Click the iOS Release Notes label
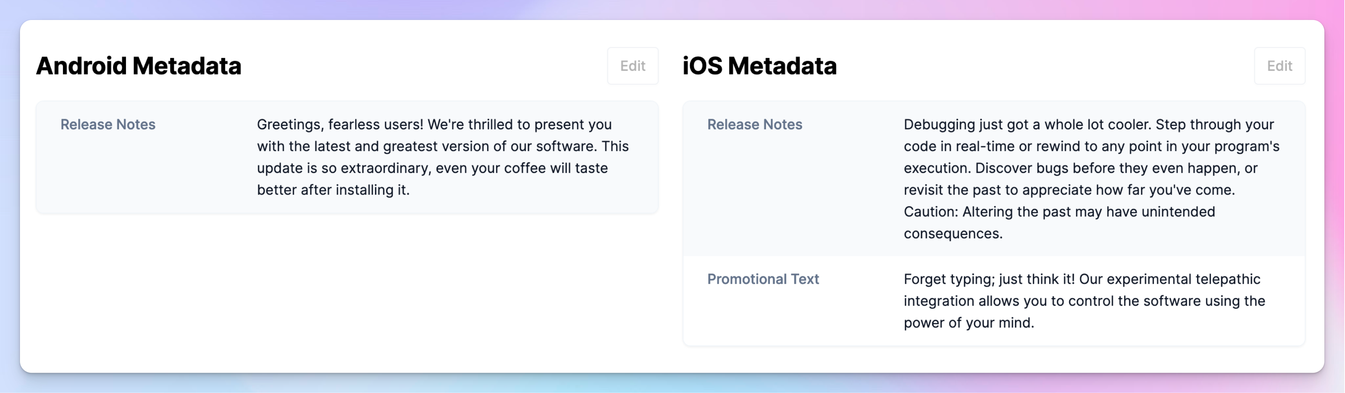Screen dimensions: 1345x393 (754, 124)
